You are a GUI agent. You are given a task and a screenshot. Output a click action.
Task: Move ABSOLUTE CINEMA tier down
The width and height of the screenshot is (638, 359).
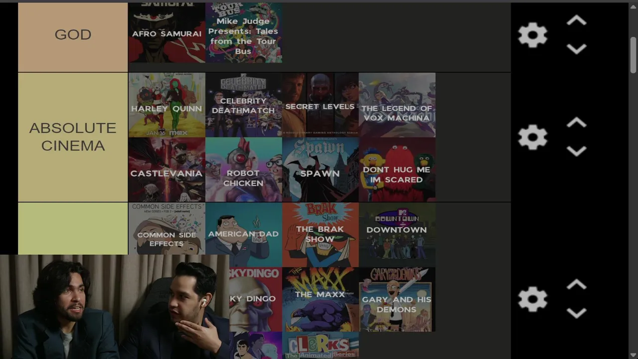[x=576, y=151]
